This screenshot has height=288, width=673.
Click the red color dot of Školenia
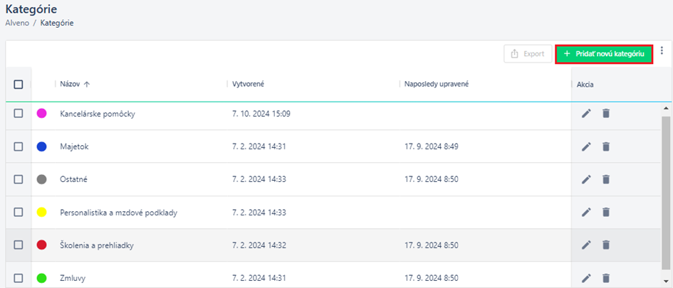pyautogui.click(x=41, y=245)
